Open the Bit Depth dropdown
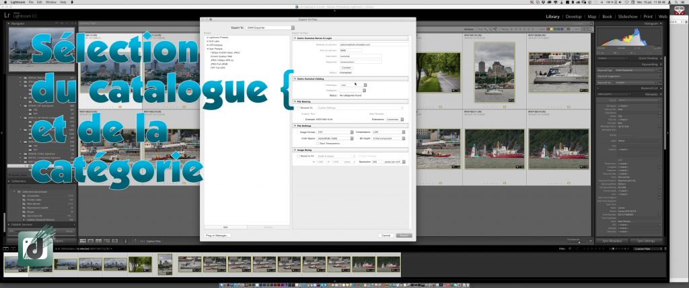 tap(388, 138)
